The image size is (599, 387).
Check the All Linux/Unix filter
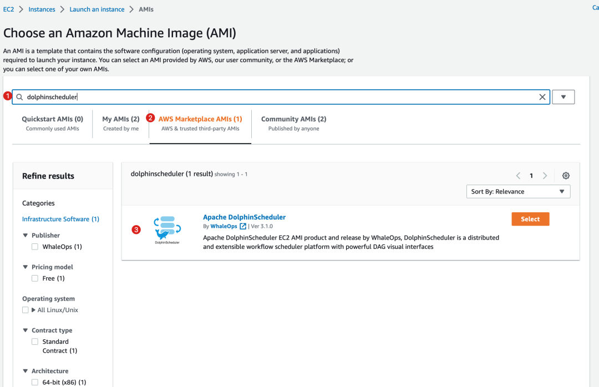point(25,310)
